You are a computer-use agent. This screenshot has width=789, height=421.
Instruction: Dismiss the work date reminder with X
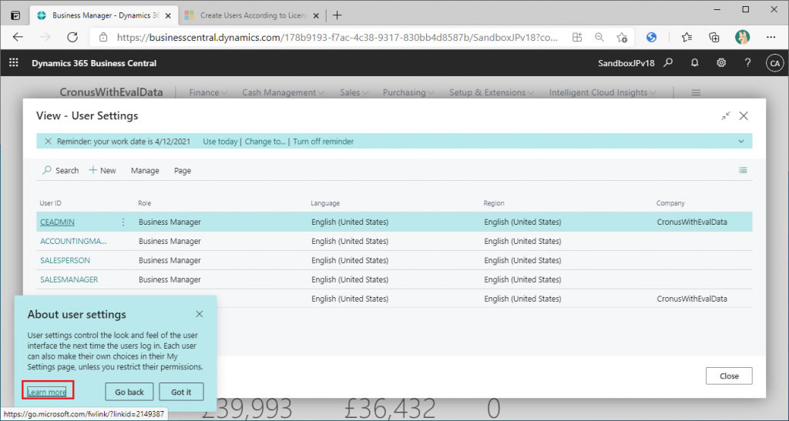point(48,142)
